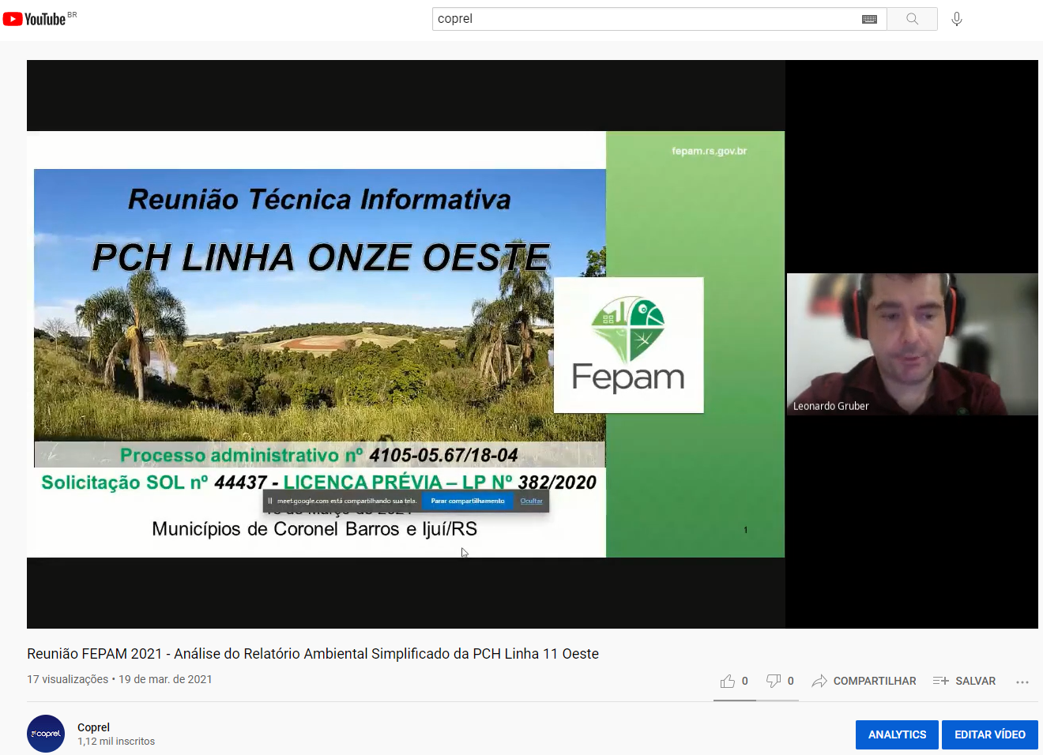Image resolution: width=1043 pixels, height=755 pixels.
Task: Click the upload date 19 de mar. de 2021
Action: pyautogui.click(x=165, y=679)
